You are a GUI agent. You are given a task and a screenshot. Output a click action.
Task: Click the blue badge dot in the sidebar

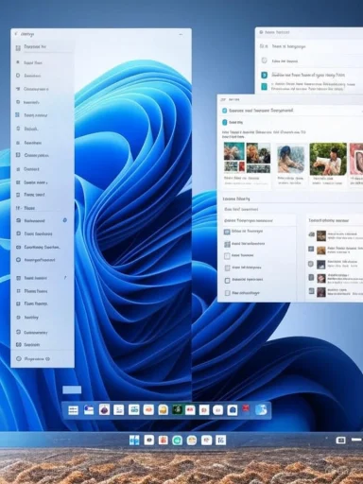pos(65,220)
